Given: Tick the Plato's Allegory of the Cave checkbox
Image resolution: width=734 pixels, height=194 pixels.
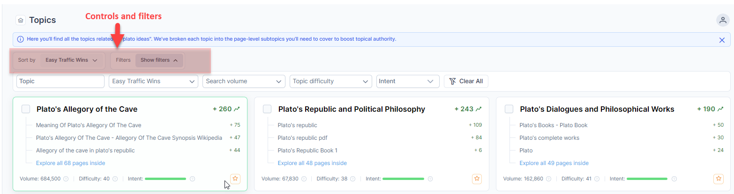Looking at the screenshot, I should coord(26,109).
